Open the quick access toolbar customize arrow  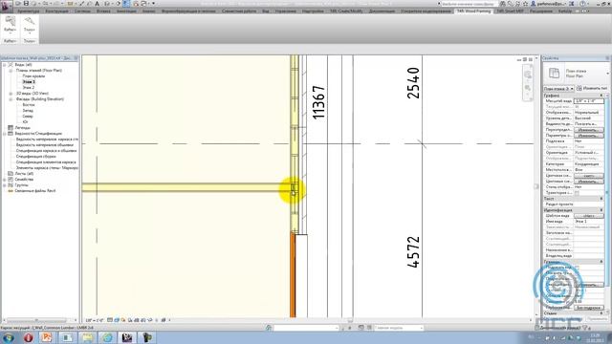[x=153, y=4]
